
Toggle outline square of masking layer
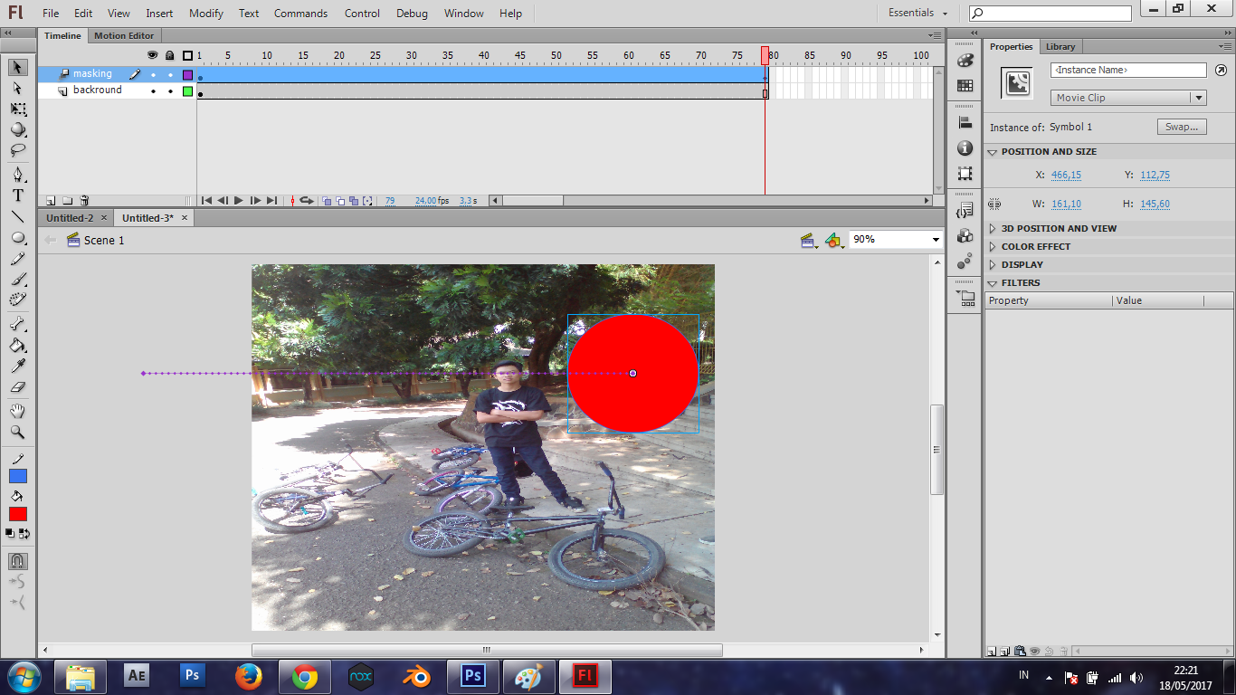tap(188, 75)
